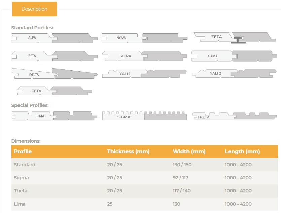Click the Profile column header
The height and width of the screenshot is (213, 281).
click(x=23, y=152)
